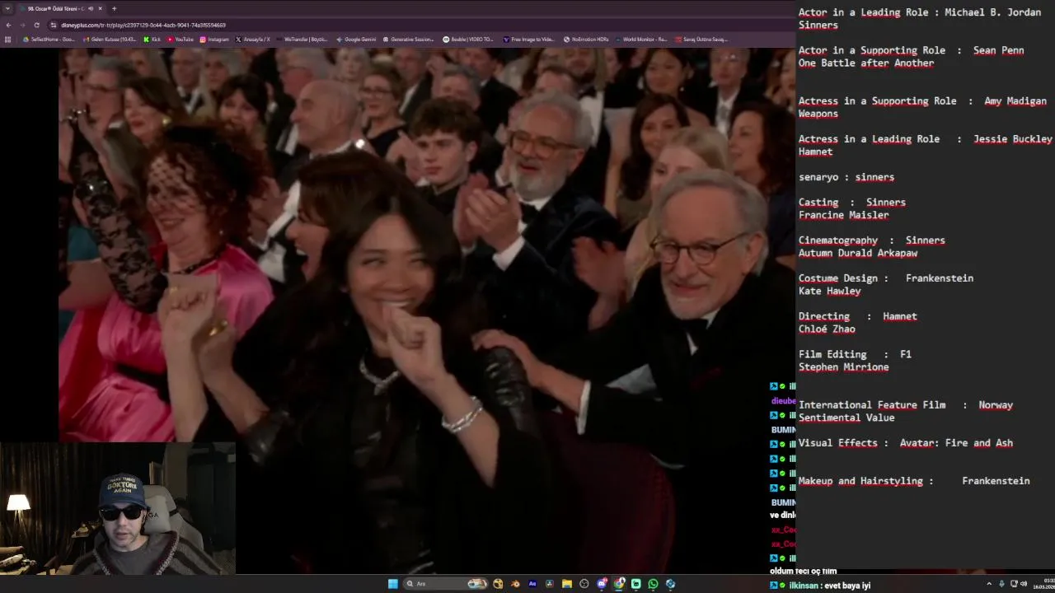The width and height of the screenshot is (1055, 593).
Task: Open the Gelen Kutusu bookmark
Action: pyautogui.click(x=110, y=39)
